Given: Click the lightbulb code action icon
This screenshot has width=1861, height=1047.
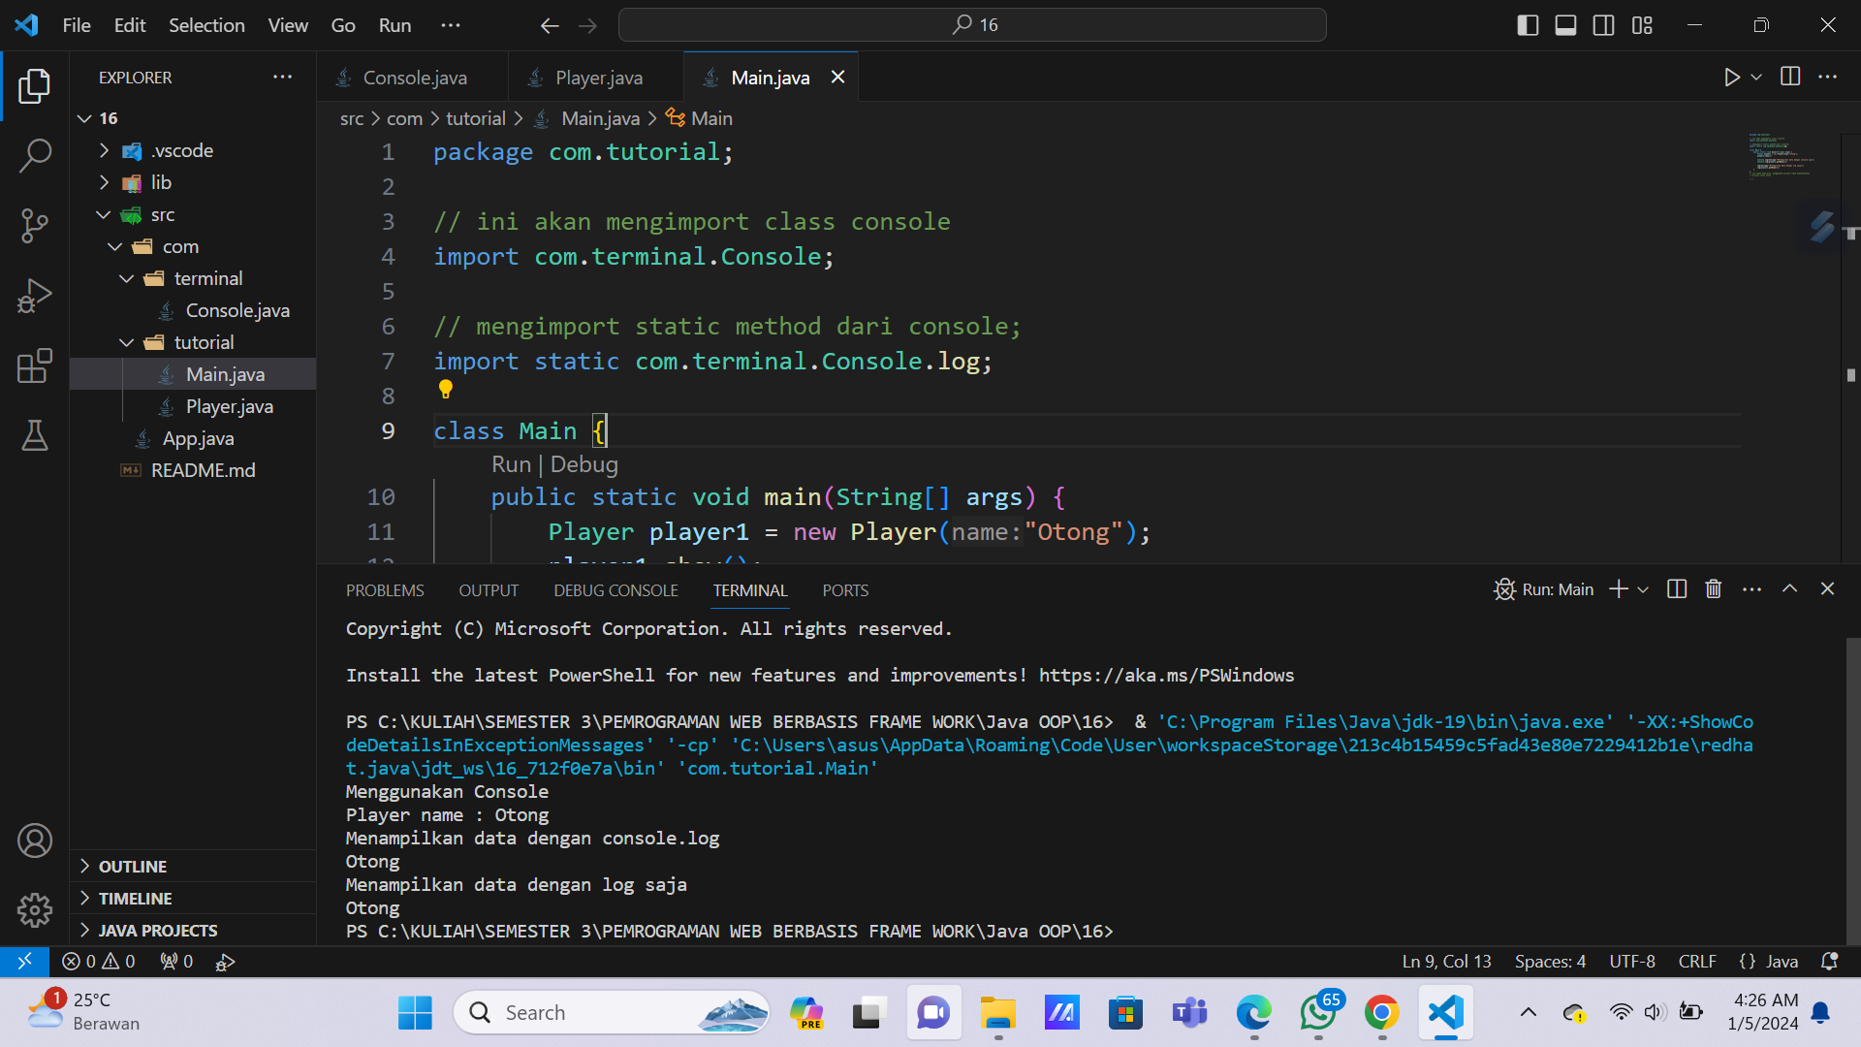Looking at the screenshot, I should pos(446,390).
